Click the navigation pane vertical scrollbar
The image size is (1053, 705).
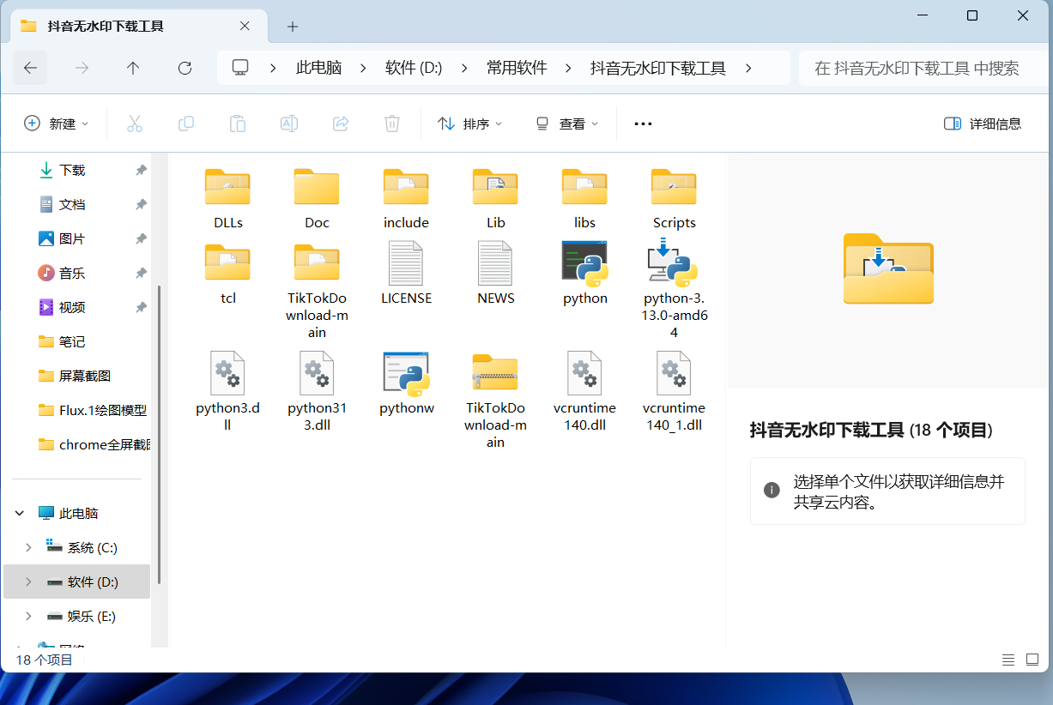point(159,435)
